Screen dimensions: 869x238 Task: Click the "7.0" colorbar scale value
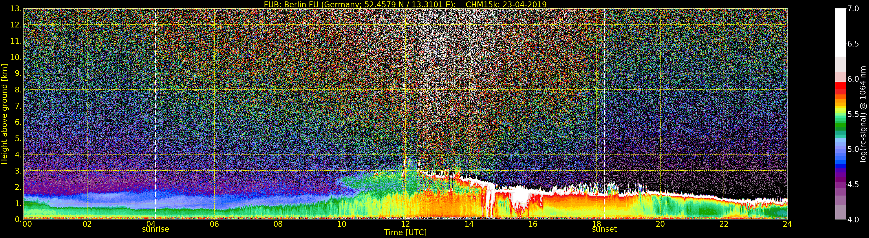(x=853, y=9)
